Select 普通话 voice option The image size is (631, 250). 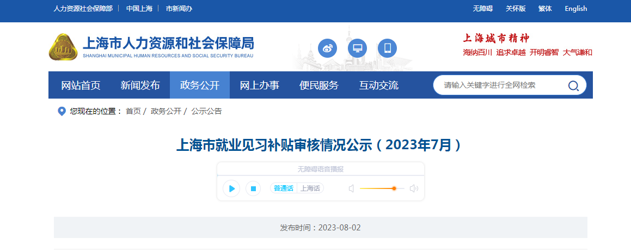pos(284,188)
